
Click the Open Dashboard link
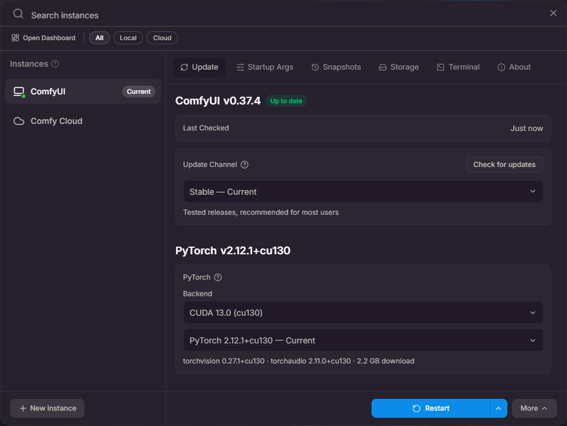(x=44, y=38)
